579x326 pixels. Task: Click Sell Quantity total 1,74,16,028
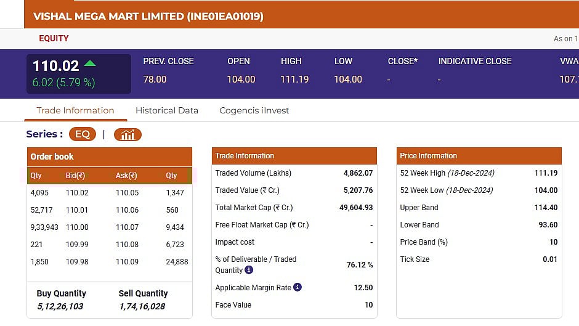(142, 306)
